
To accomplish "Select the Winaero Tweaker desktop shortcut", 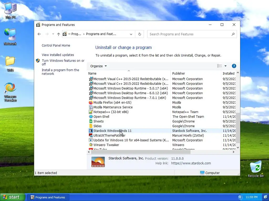I will [10, 92].
